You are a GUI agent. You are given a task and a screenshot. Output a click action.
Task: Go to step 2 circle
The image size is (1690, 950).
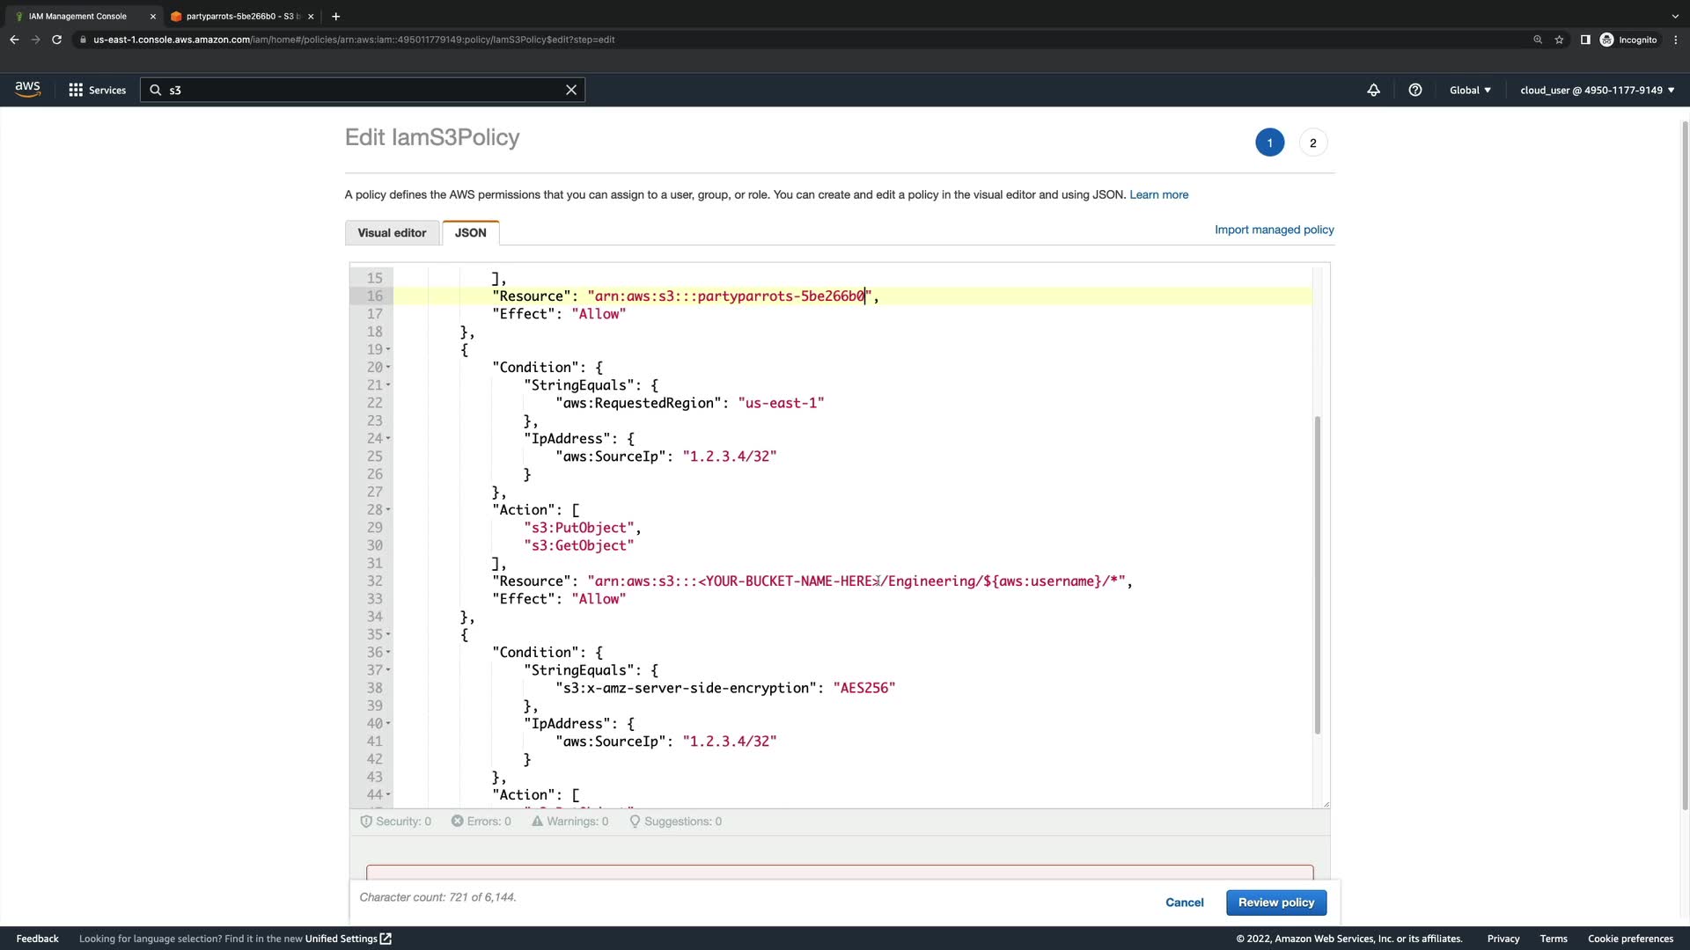[x=1312, y=142]
